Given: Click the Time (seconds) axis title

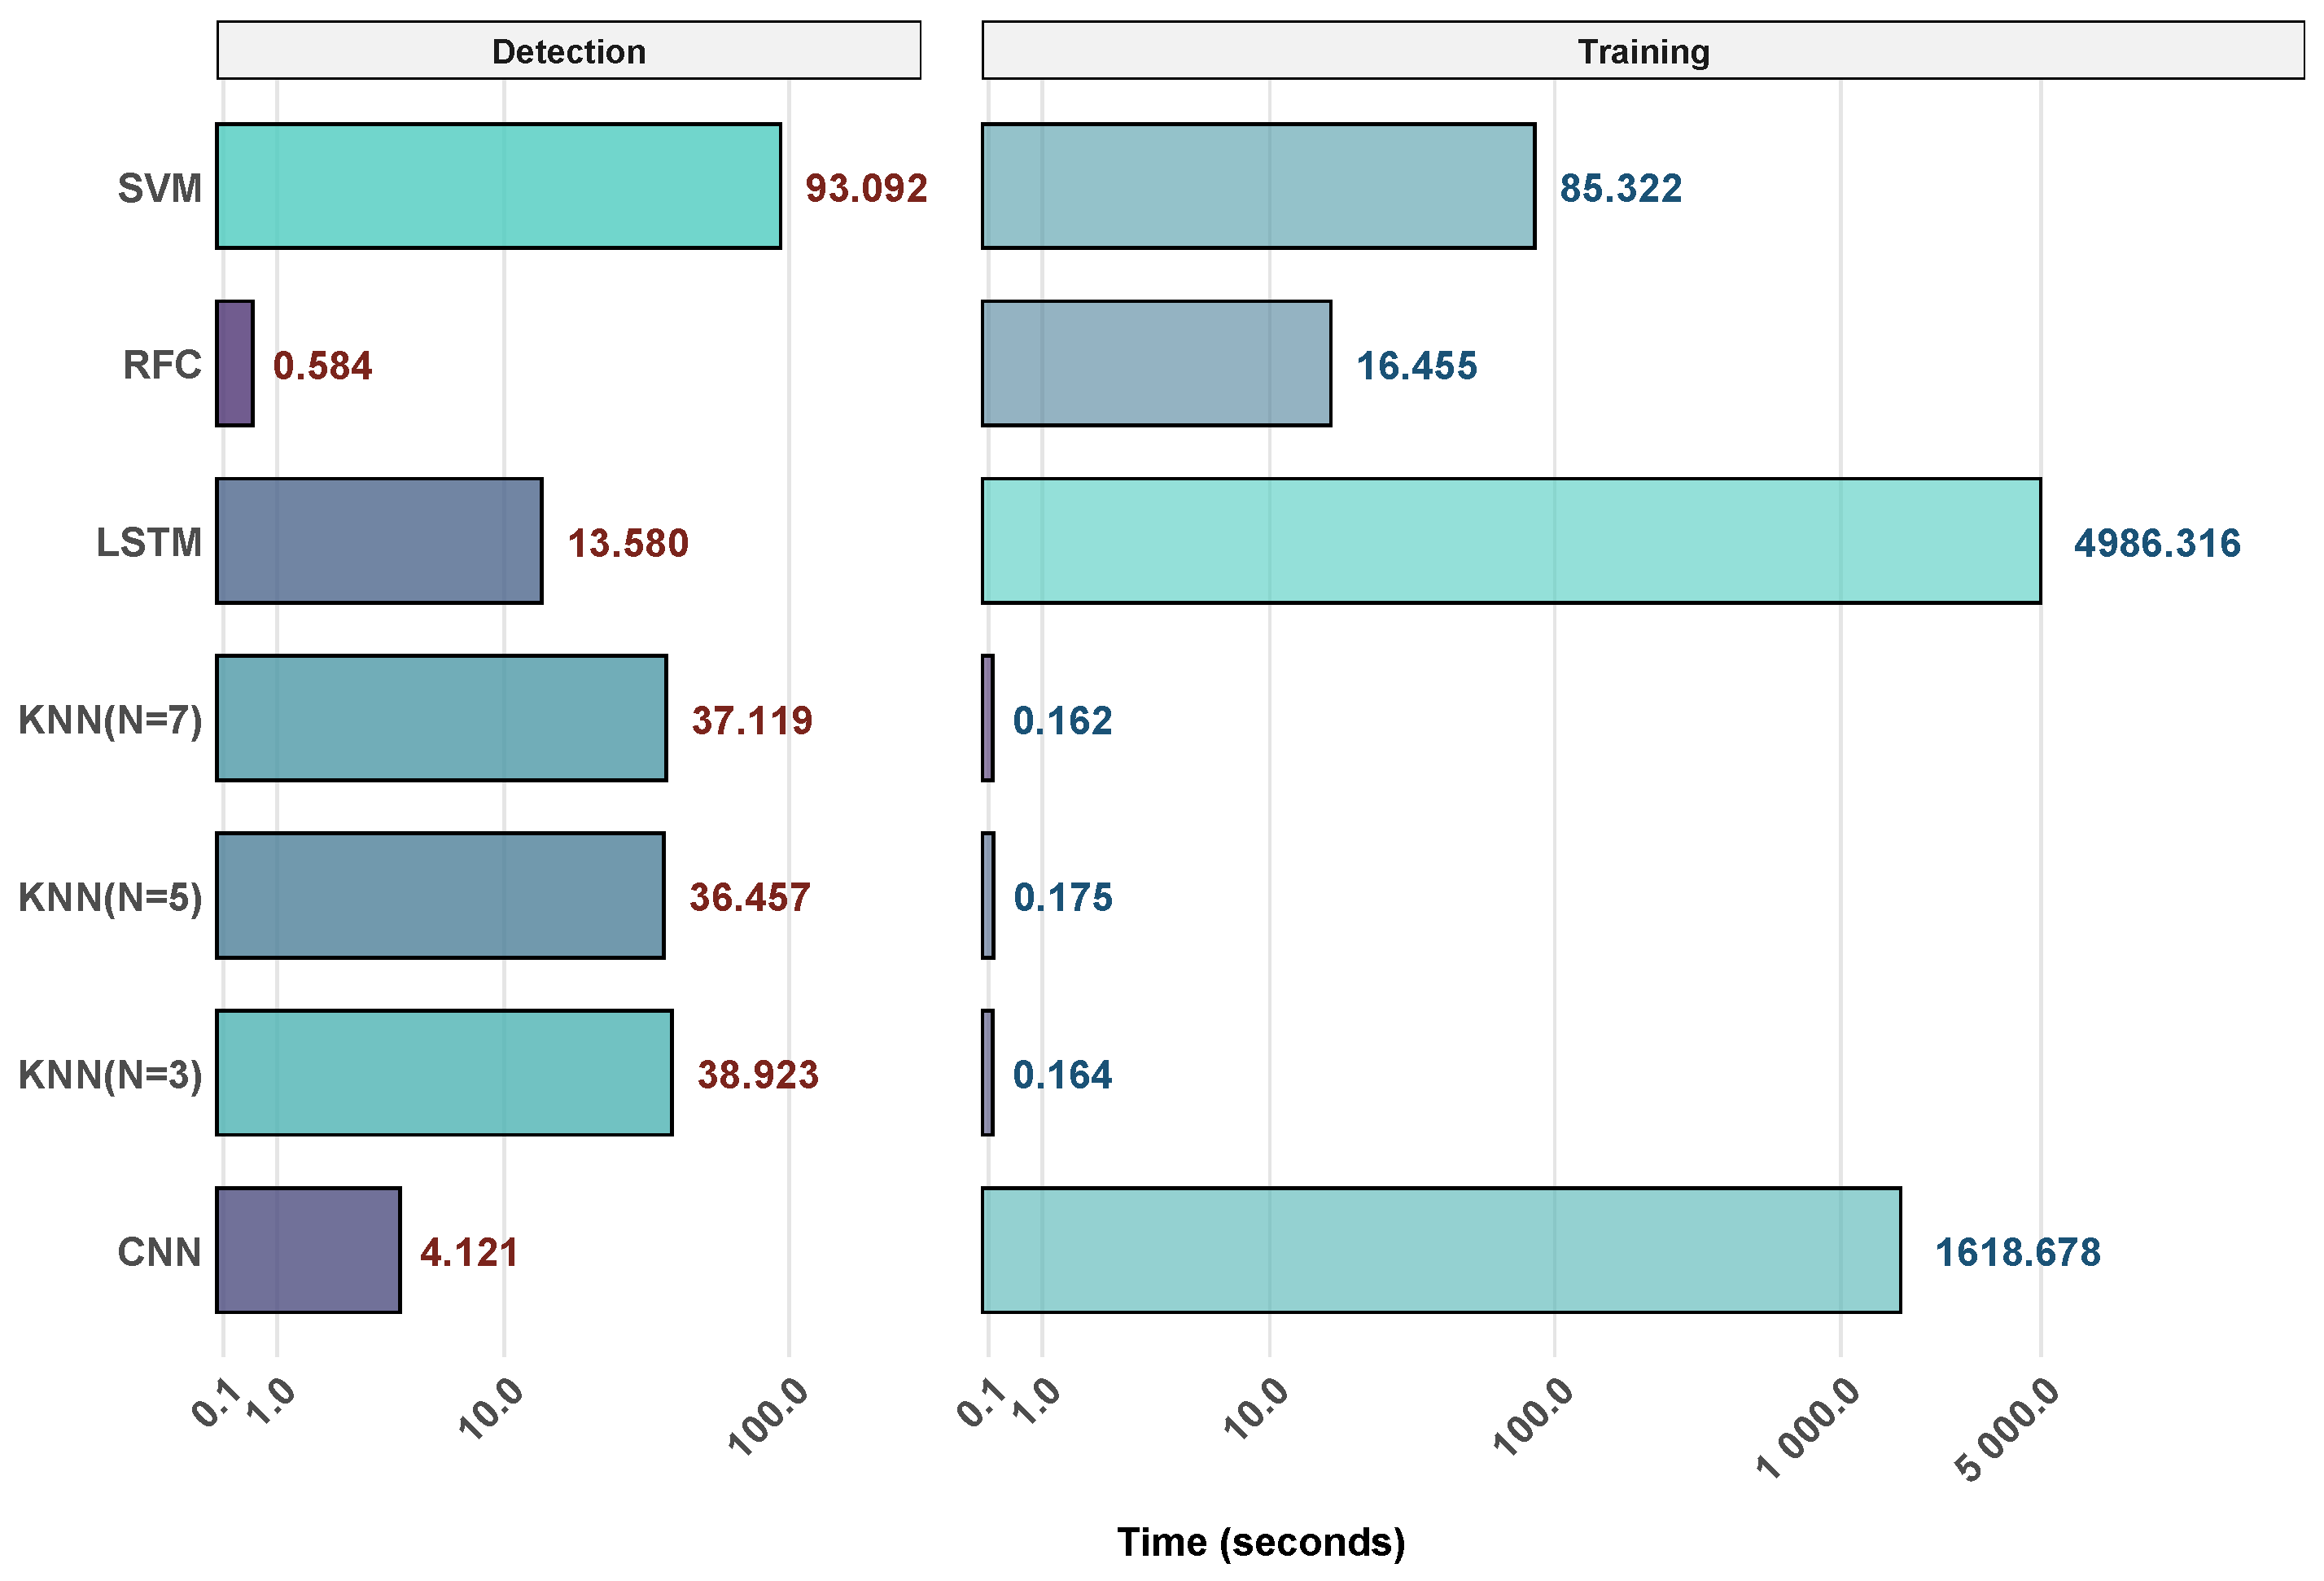Looking at the screenshot, I should tap(1261, 1542).
